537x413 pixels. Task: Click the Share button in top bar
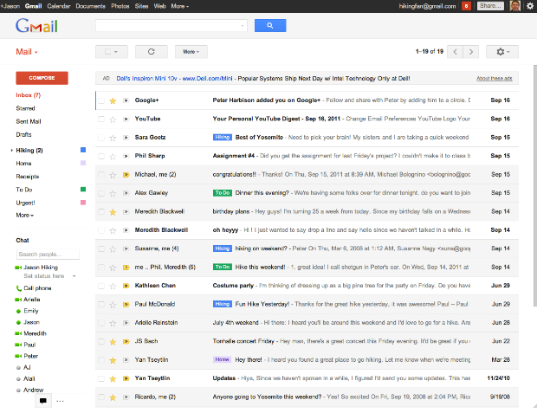click(x=490, y=6)
